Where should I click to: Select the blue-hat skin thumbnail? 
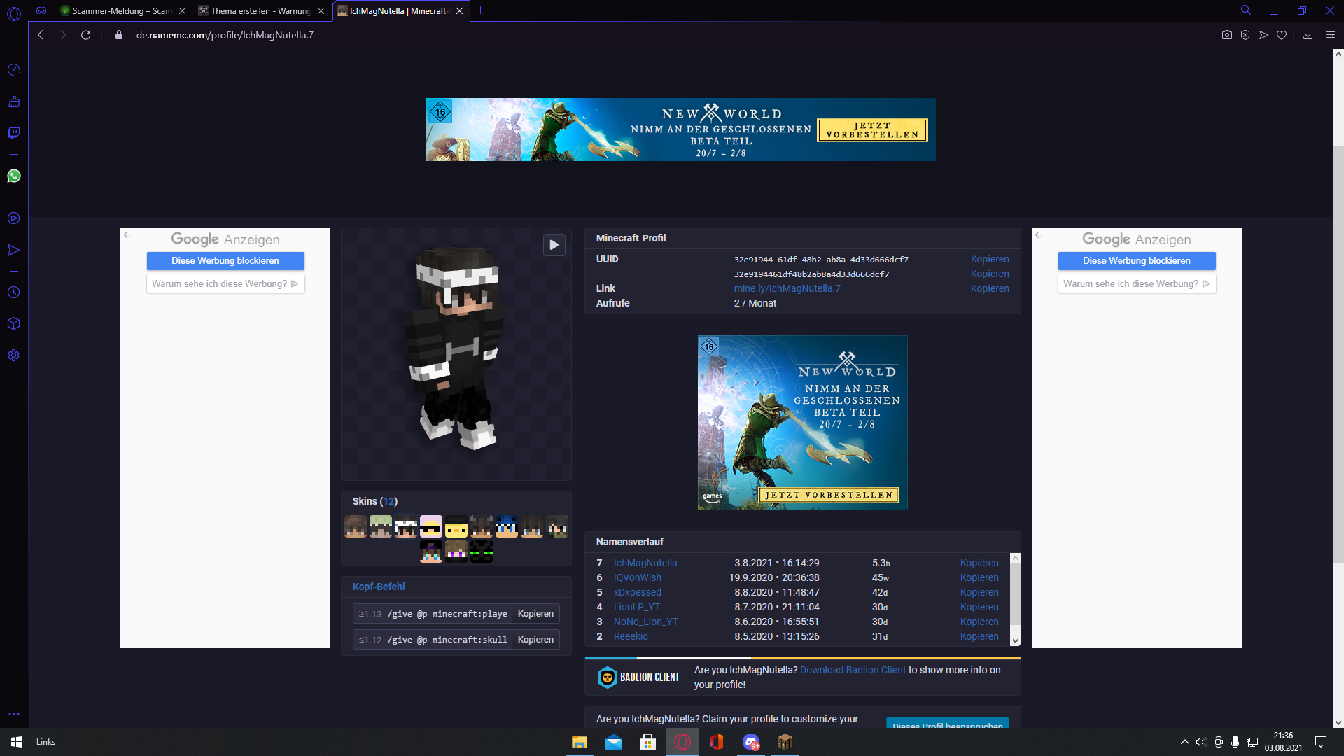point(507,526)
